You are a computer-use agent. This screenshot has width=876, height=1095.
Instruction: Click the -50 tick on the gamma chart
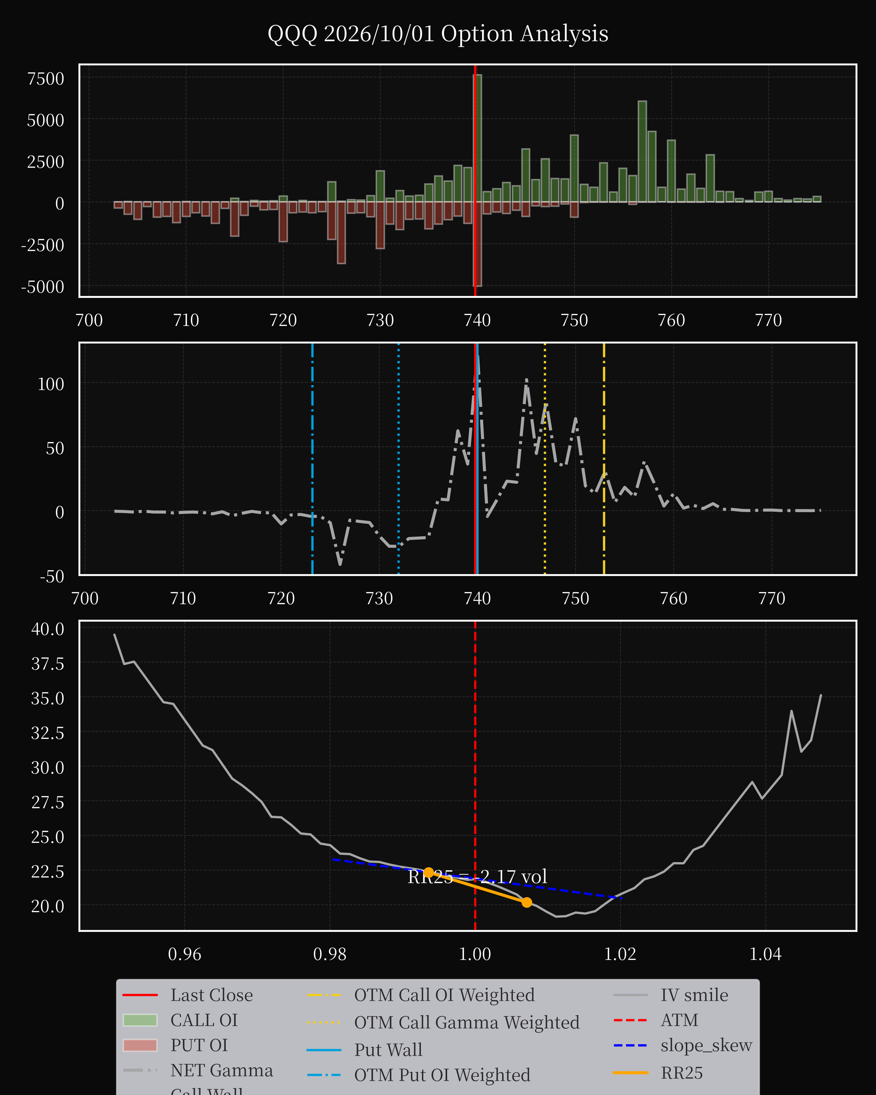coord(52,576)
